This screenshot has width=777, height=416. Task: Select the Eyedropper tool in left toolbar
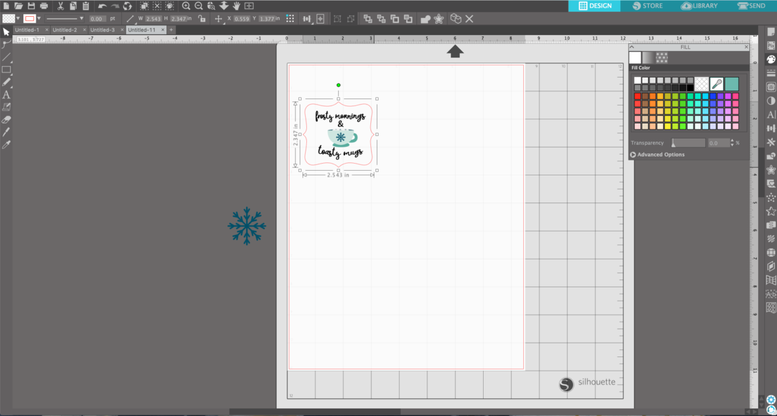(6, 145)
